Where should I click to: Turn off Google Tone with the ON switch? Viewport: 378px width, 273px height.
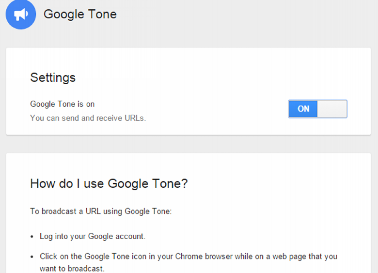tap(317, 109)
